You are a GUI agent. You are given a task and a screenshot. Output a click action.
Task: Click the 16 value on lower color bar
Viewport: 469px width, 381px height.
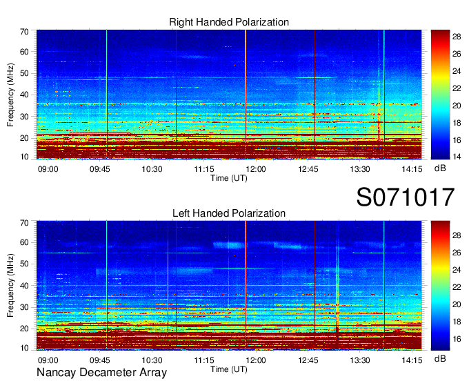(x=457, y=339)
